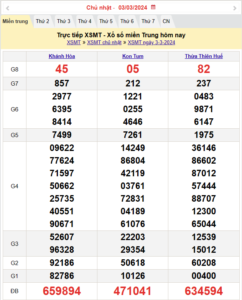This screenshot has width=242, height=300.
Task: Switch to the Thứ 2 tab
Action: (43, 21)
